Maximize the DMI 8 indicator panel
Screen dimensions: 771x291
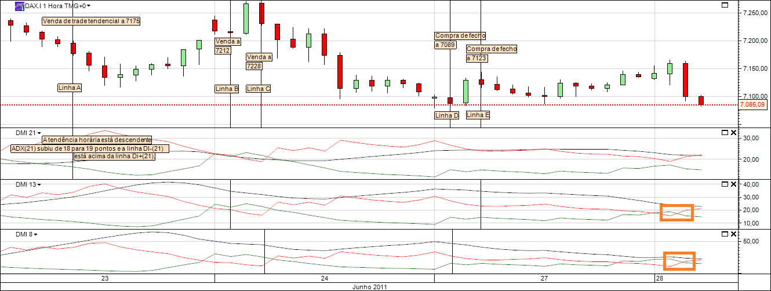[x=724, y=234]
